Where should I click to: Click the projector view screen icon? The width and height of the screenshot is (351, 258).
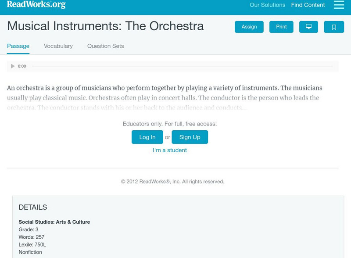pyautogui.click(x=308, y=27)
